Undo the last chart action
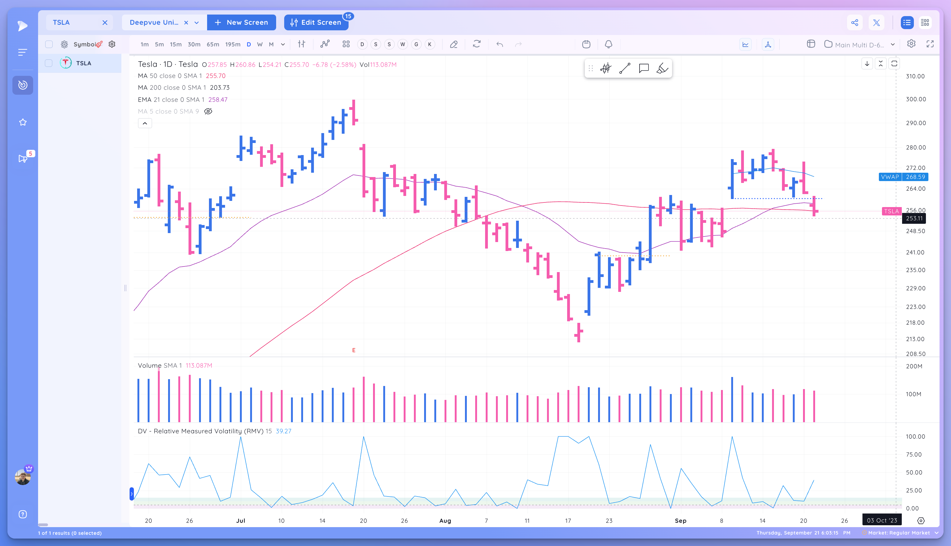The image size is (951, 546). click(500, 44)
